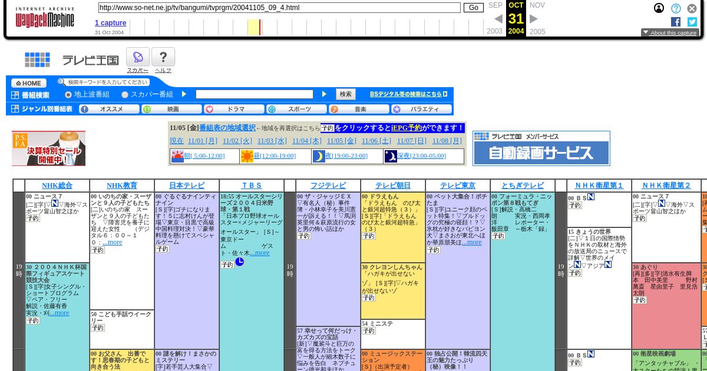Open とちぎテレビ channel header
The image size is (707, 371).
pyautogui.click(x=523, y=185)
